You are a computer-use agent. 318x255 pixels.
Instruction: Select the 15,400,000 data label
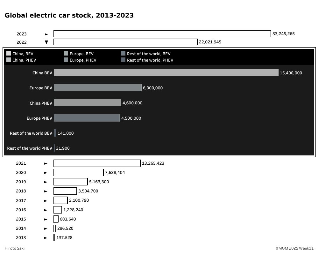[291, 73]
